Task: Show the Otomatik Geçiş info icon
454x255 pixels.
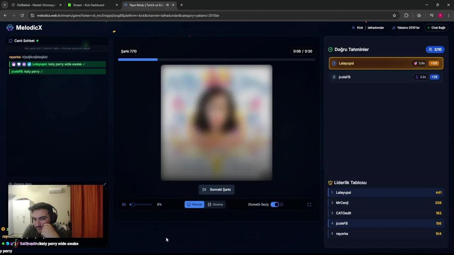Action: click(x=282, y=204)
